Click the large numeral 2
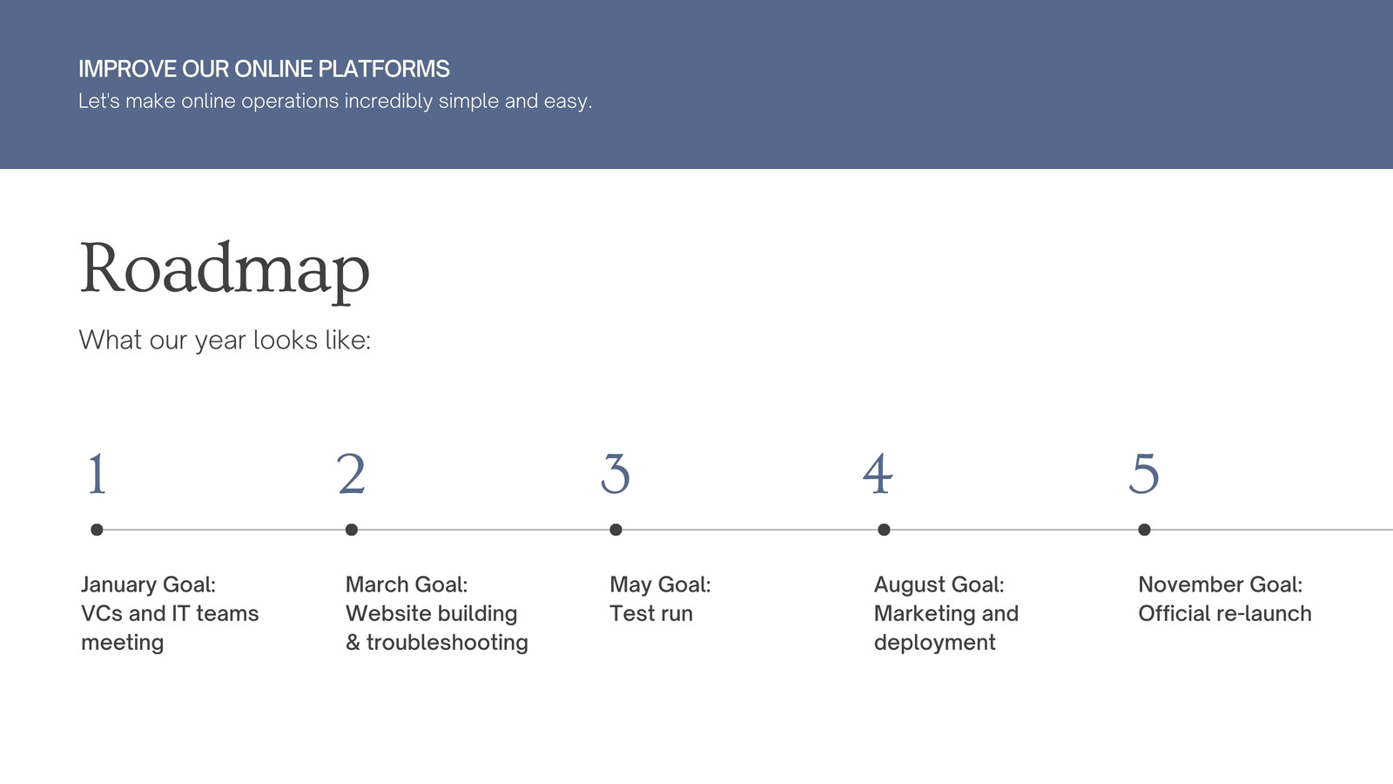The image size is (1393, 784). (x=351, y=475)
